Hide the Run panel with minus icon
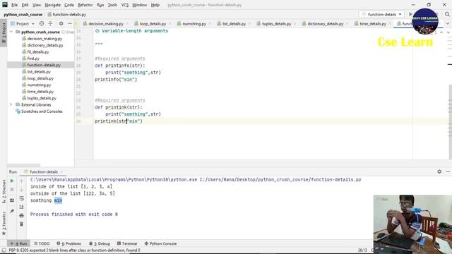The width and height of the screenshot is (452, 254). (448, 171)
